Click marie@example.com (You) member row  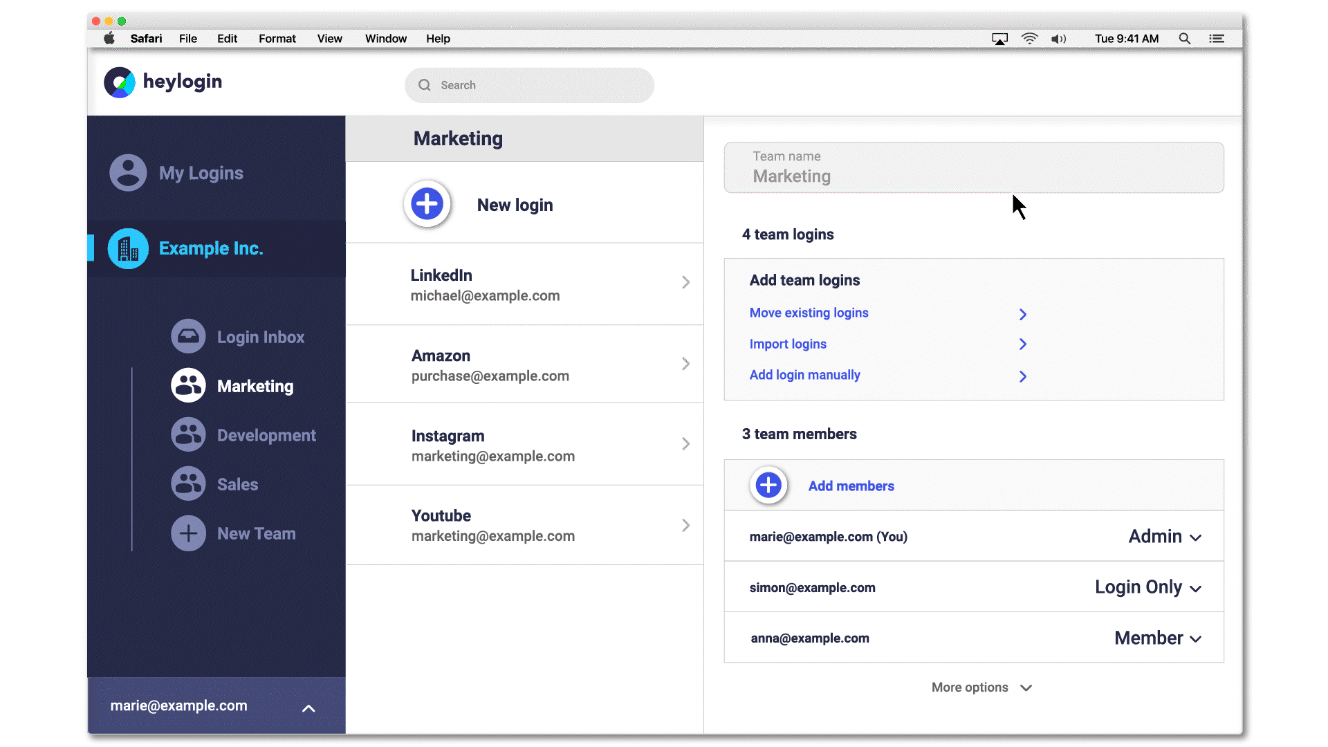pyautogui.click(x=974, y=536)
